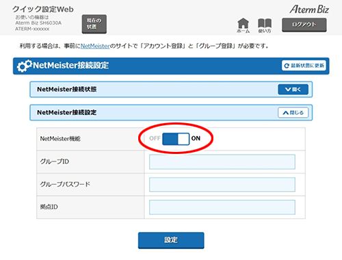Screen dimensions: 342x260
Task: Focus the グループパスワード input field
Action: (x=222, y=185)
